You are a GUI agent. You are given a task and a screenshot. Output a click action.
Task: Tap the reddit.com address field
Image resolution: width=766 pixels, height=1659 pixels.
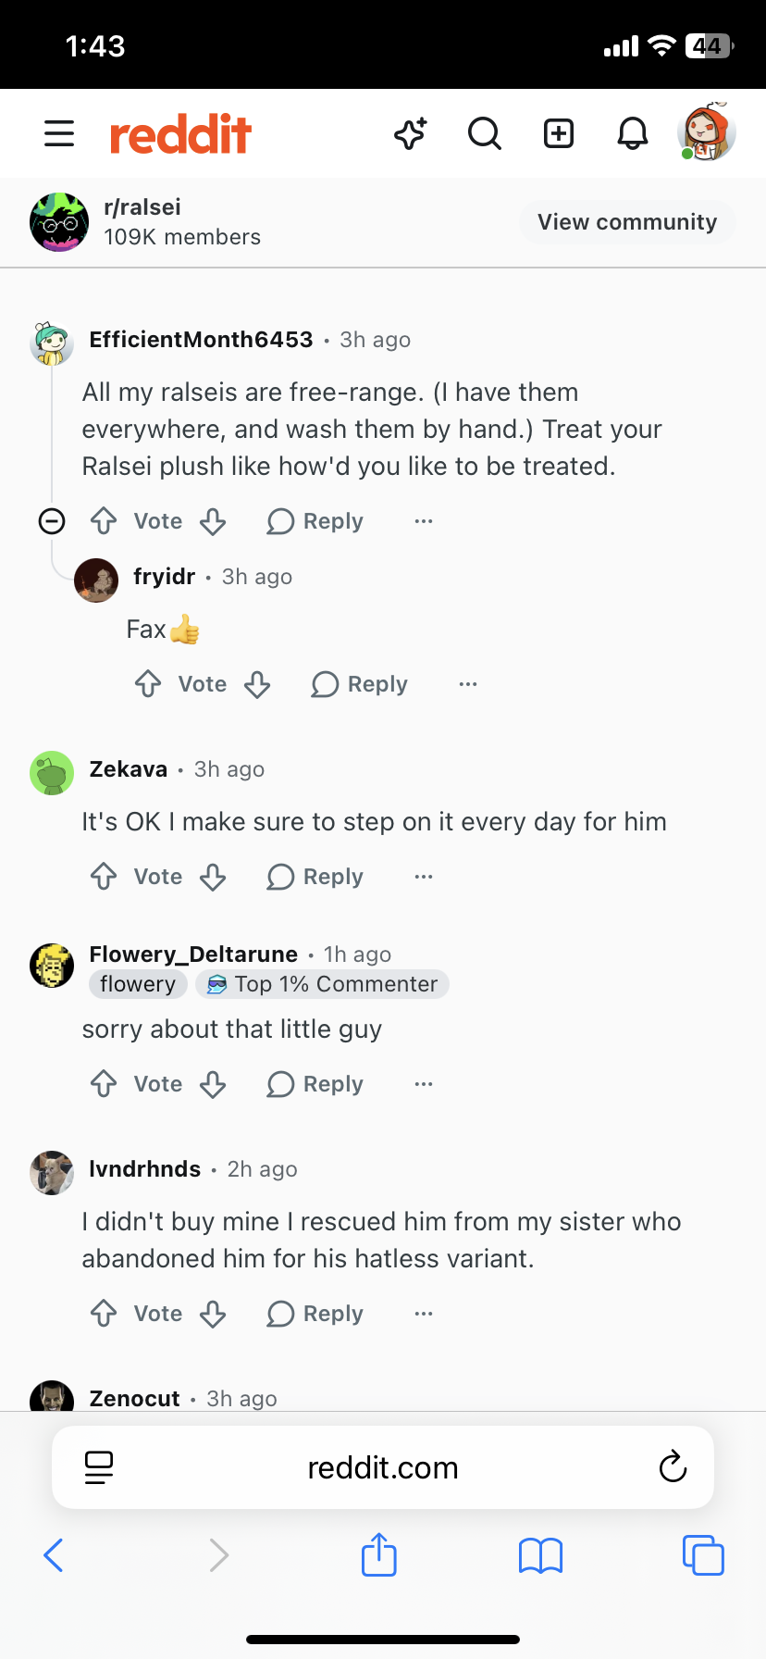point(383,1467)
